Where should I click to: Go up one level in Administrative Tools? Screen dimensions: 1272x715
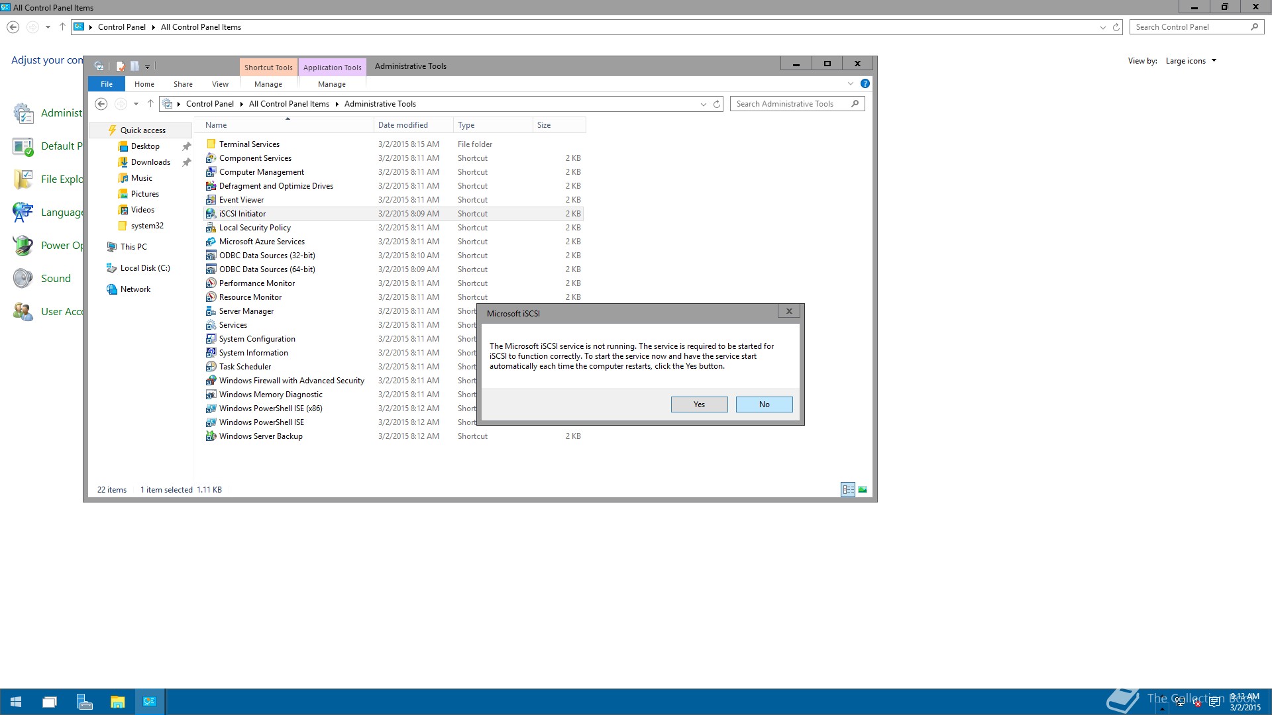[150, 104]
